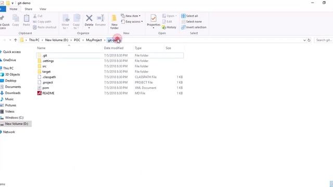Image resolution: width=333 pixels, height=187 pixels.
Task: Select the README MD file
Action: [x=110, y=94]
